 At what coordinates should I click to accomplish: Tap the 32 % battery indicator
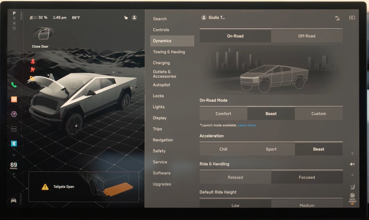(38, 18)
